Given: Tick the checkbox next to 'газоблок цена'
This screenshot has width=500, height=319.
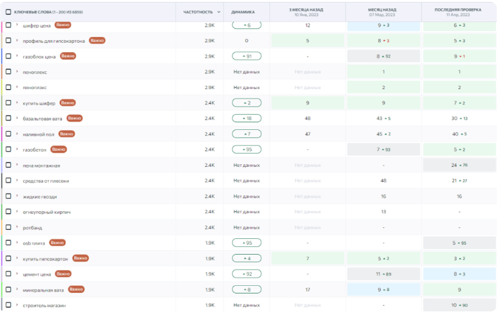Looking at the screenshot, I should [8, 56].
